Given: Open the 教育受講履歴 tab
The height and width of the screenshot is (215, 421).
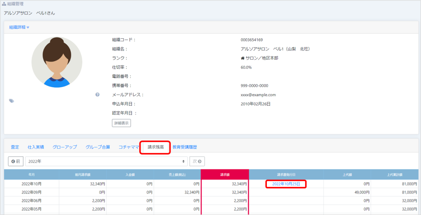Looking at the screenshot, I should (185, 147).
